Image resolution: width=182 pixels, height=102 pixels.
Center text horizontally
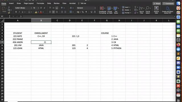pos(53,12)
